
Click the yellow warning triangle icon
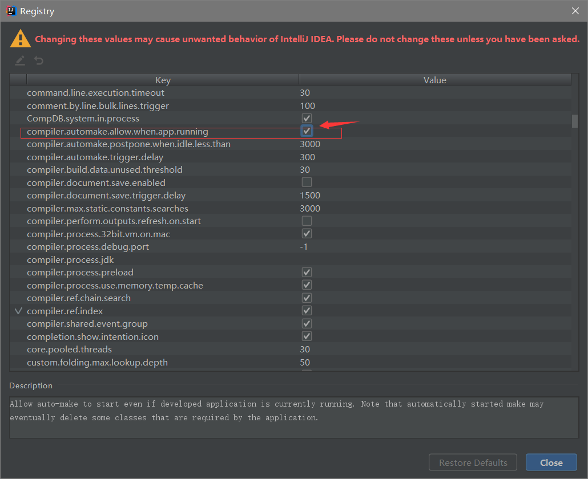tap(21, 39)
